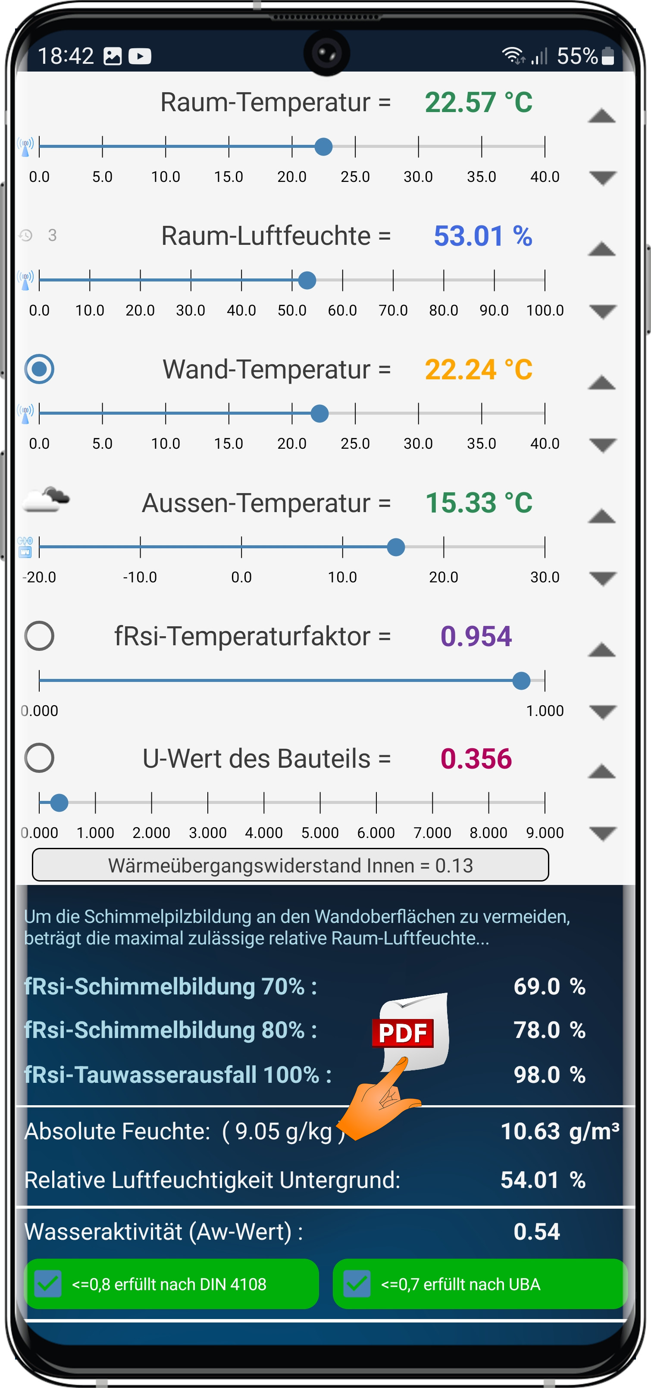Tap the sensor icon beside Raum-Temperatur slider

tap(25, 146)
